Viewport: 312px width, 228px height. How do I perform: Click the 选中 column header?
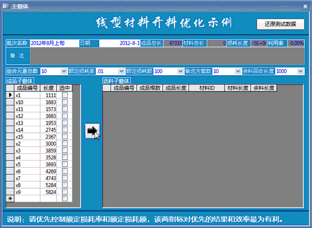[64, 88]
